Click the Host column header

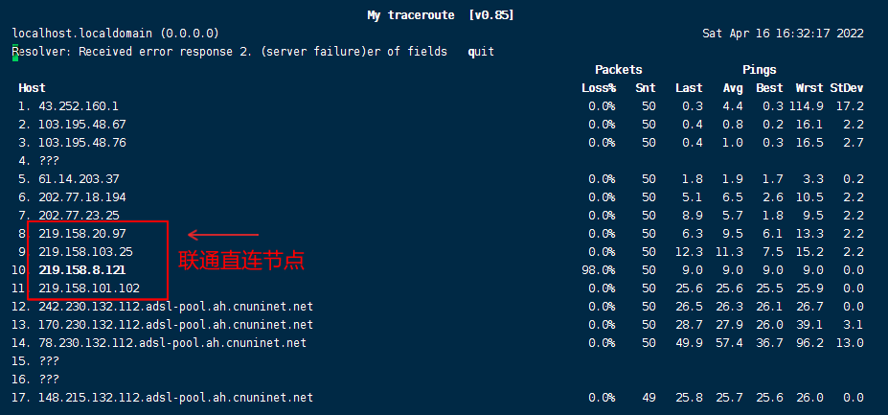(x=32, y=88)
